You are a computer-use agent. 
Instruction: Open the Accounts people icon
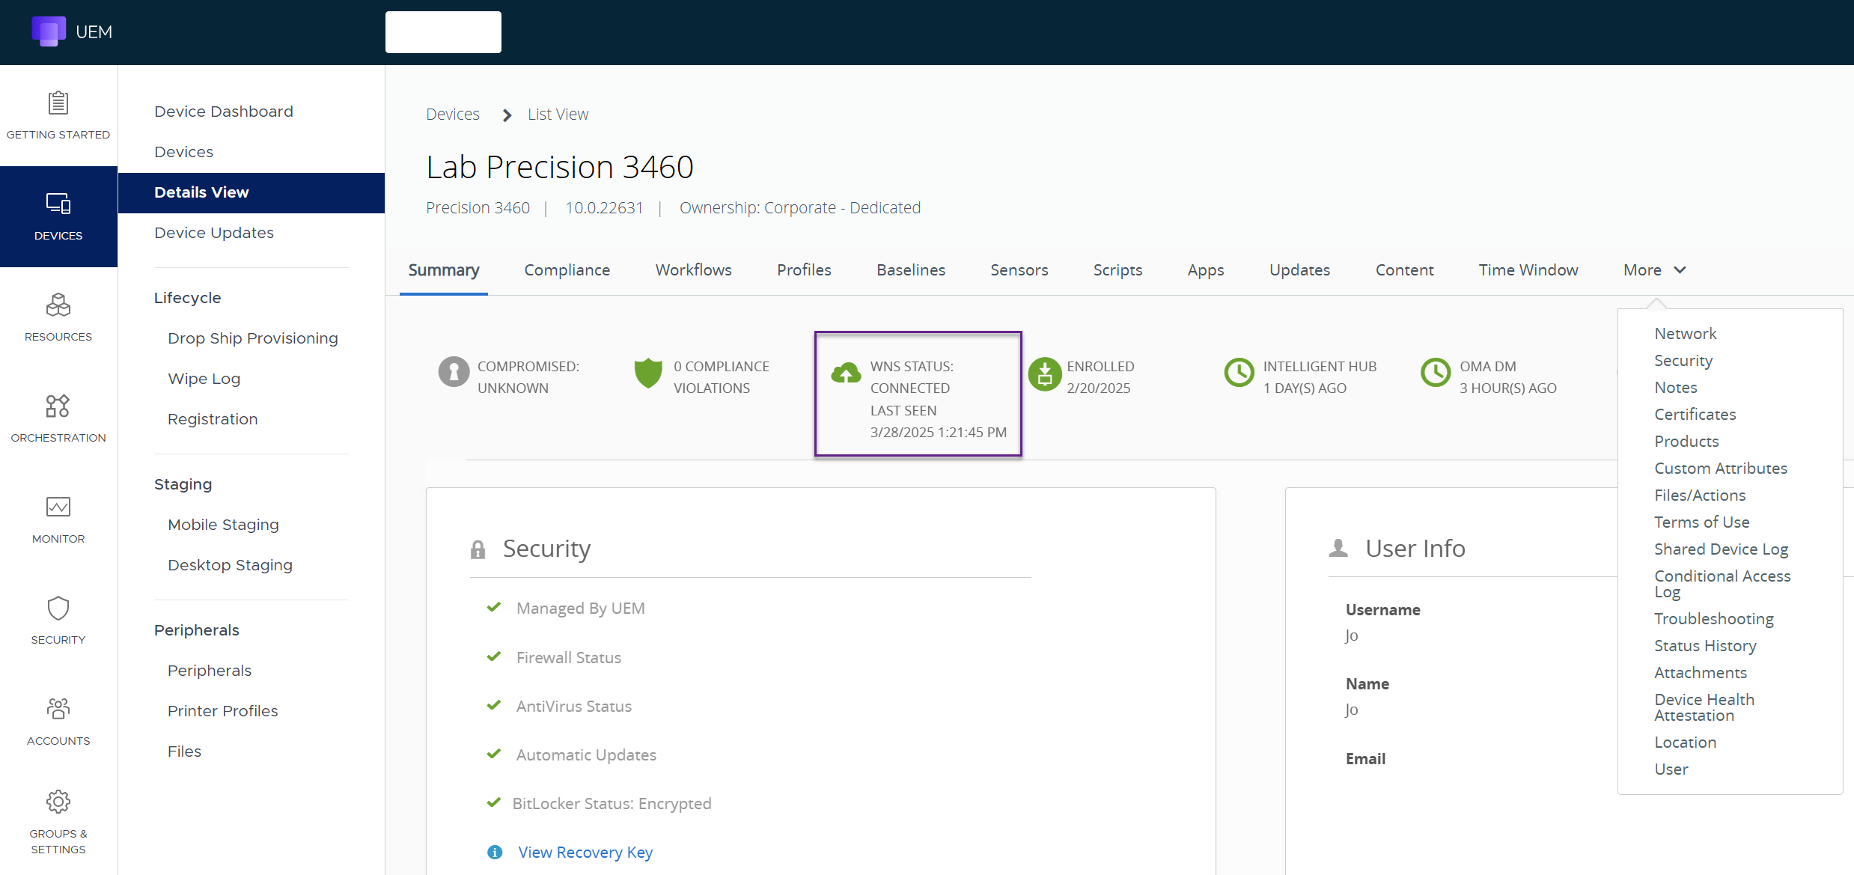point(58,708)
